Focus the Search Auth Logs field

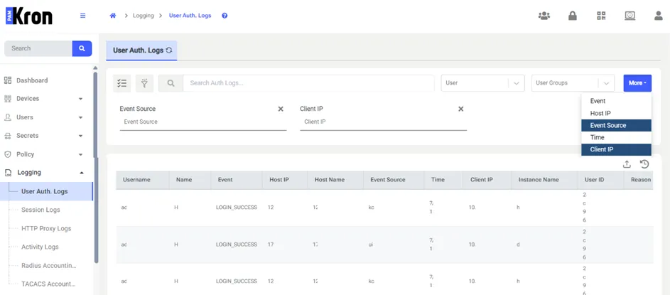[x=308, y=83]
